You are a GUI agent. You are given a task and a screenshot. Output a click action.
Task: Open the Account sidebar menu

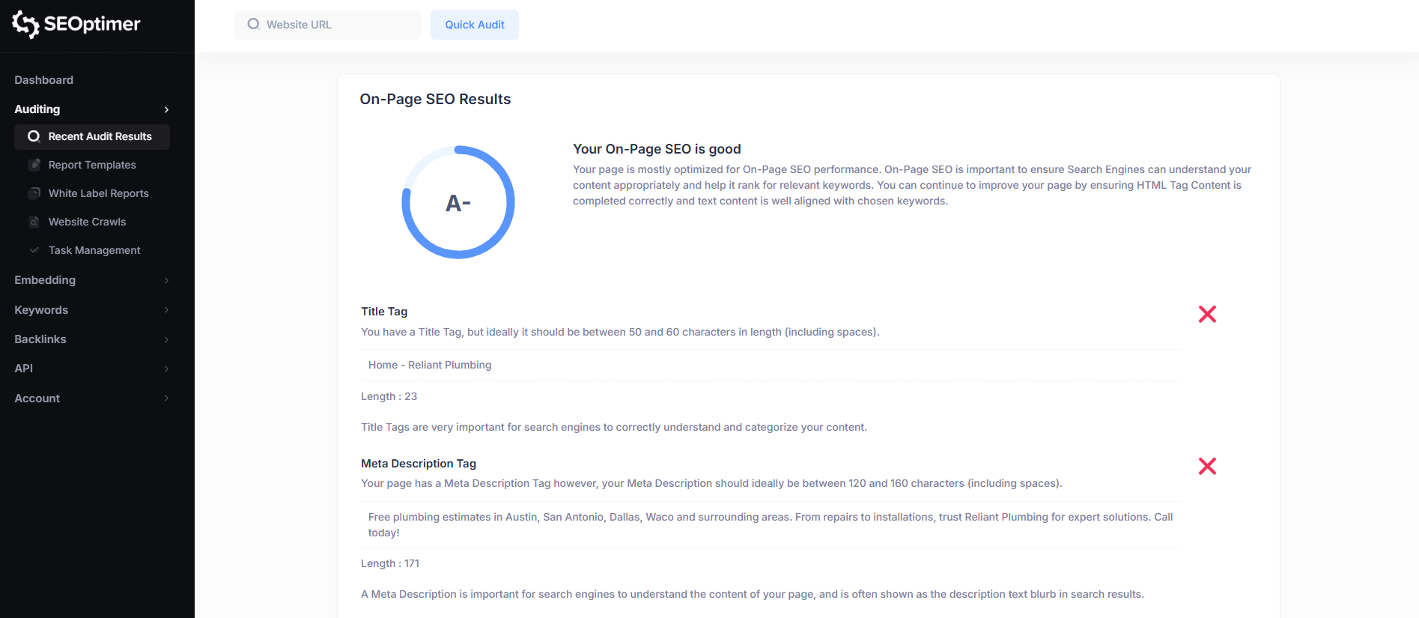pos(166,399)
